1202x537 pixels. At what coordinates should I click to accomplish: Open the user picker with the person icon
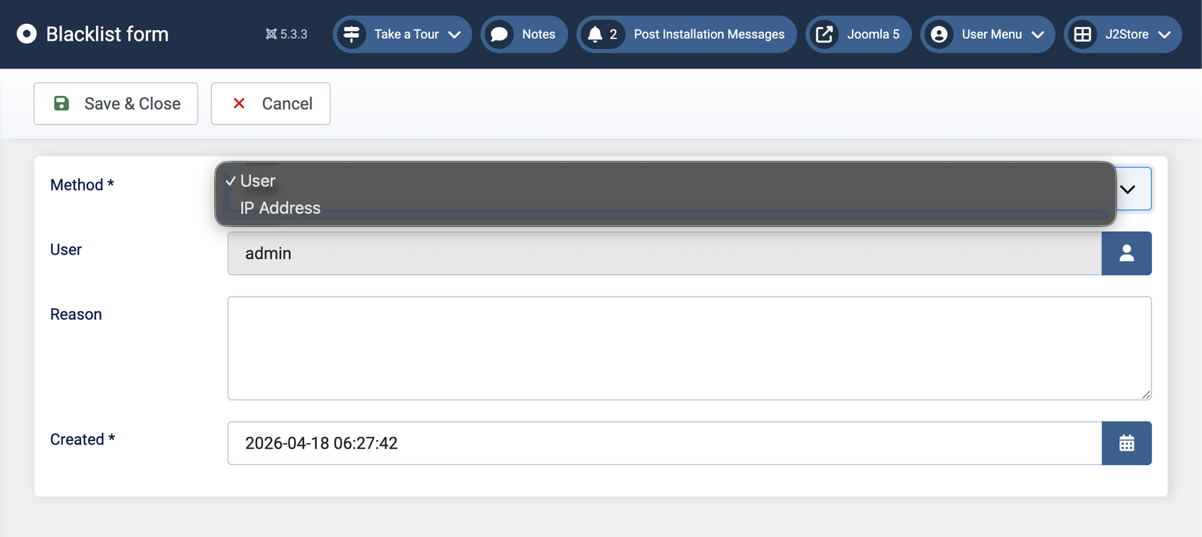1126,254
